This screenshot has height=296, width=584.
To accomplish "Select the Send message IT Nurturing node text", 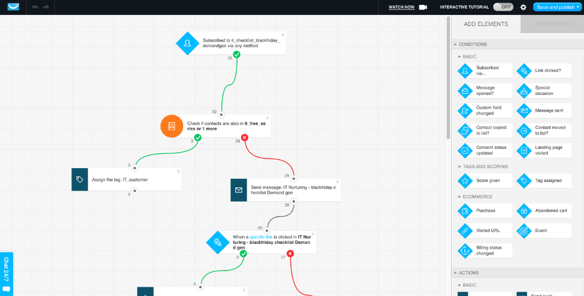I will (x=293, y=190).
